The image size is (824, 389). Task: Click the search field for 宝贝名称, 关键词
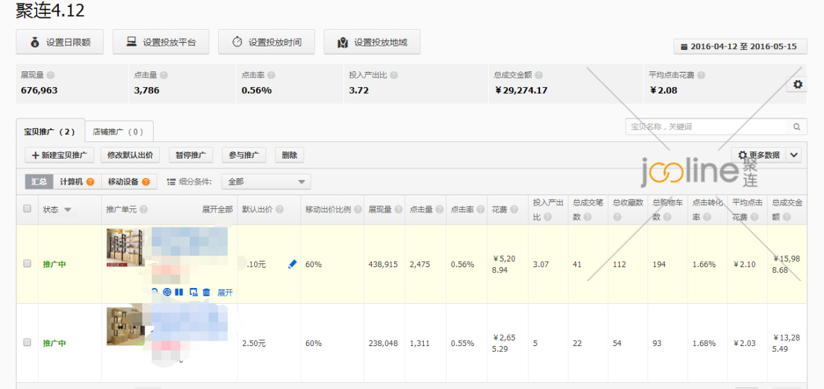pos(706,127)
